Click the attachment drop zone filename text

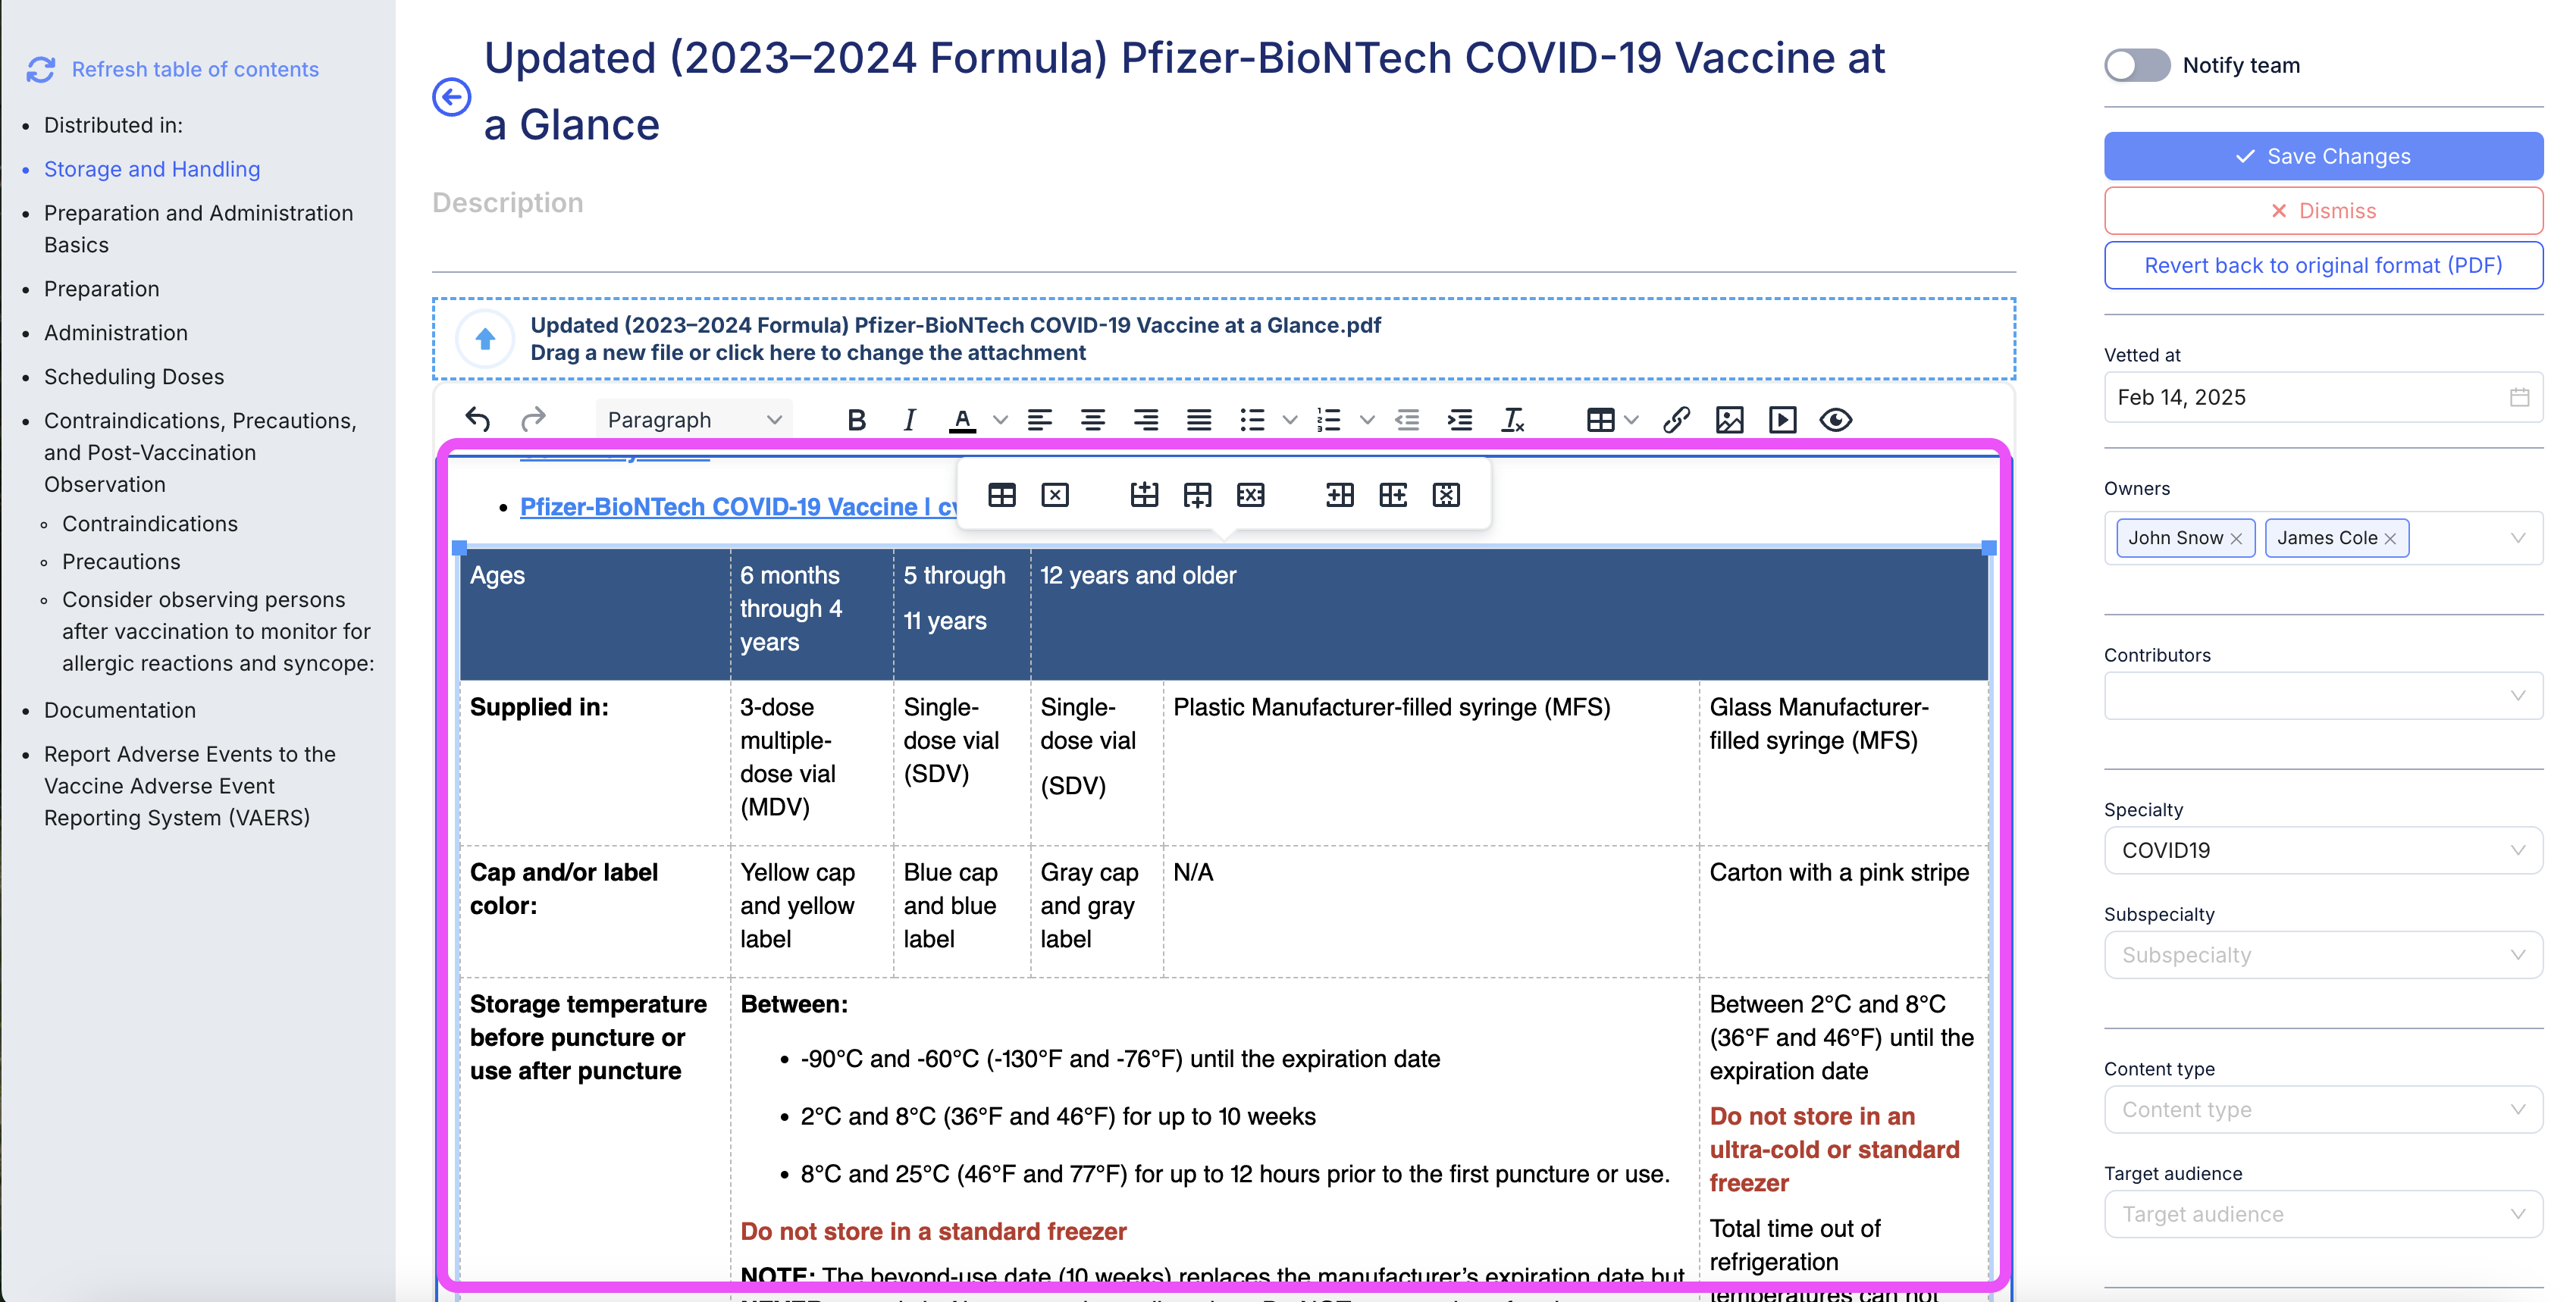point(955,325)
